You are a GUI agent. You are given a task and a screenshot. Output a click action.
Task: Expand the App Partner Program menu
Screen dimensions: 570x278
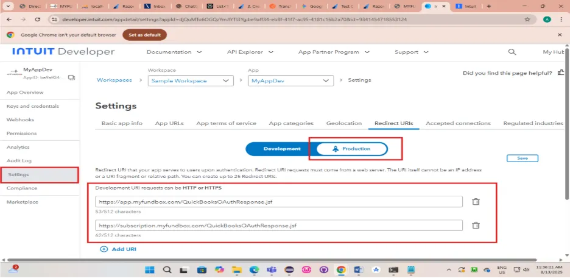pos(334,52)
